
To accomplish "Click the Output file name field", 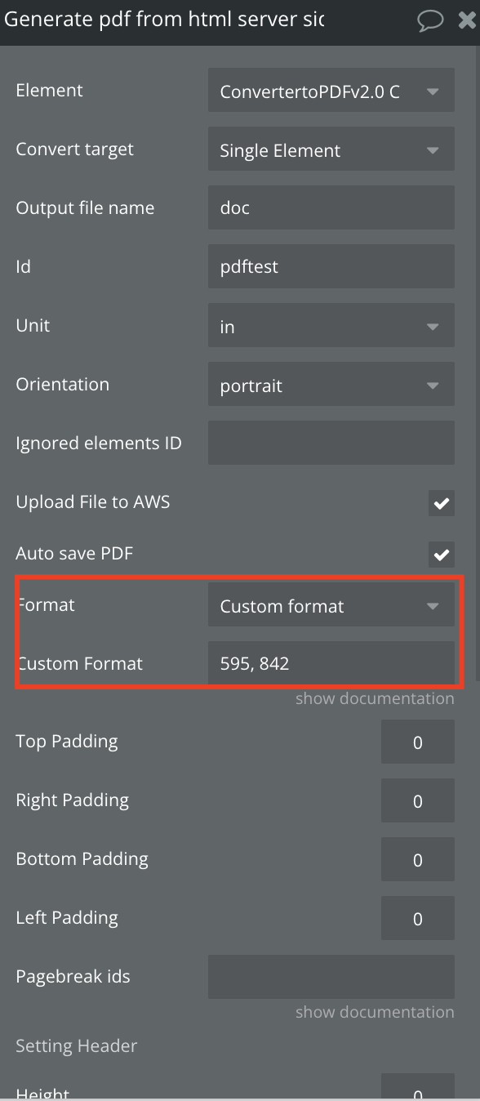I will click(x=331, y=207).
